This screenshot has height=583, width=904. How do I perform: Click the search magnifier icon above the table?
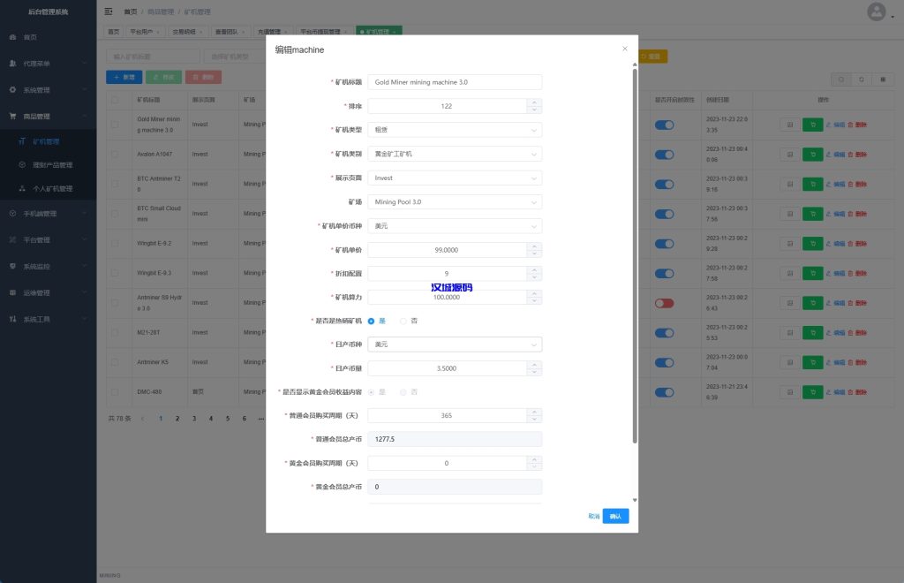pos(840,79)
